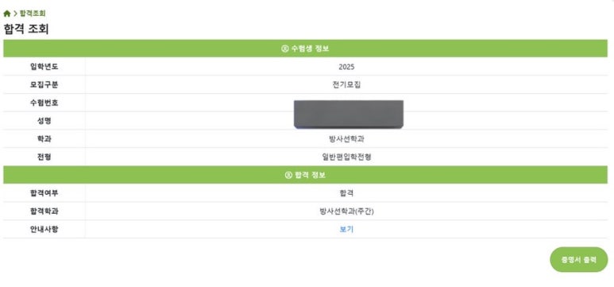Click the 증명서 출력 button

pos(579,259)
